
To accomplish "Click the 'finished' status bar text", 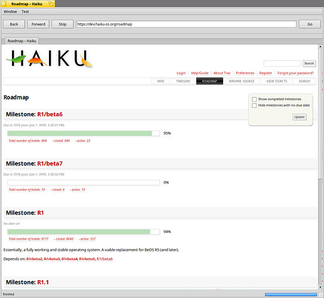I will (8, 294).
